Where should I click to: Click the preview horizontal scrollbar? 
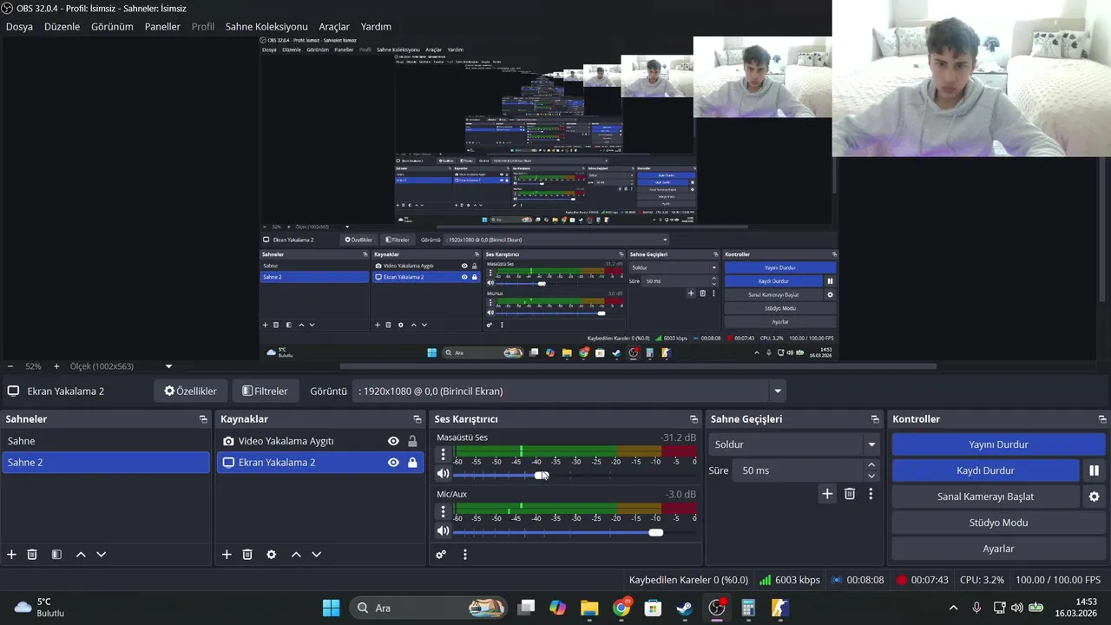(638, 366)
